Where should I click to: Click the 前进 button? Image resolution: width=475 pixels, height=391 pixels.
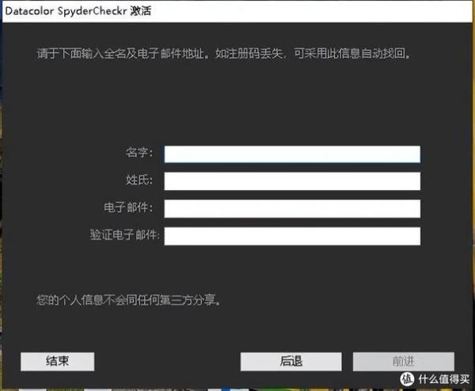(404, 362)
